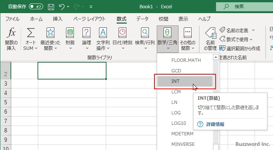
Task: Click Create from Selection (選択範囲から作成)
Action: pos(240,48)
